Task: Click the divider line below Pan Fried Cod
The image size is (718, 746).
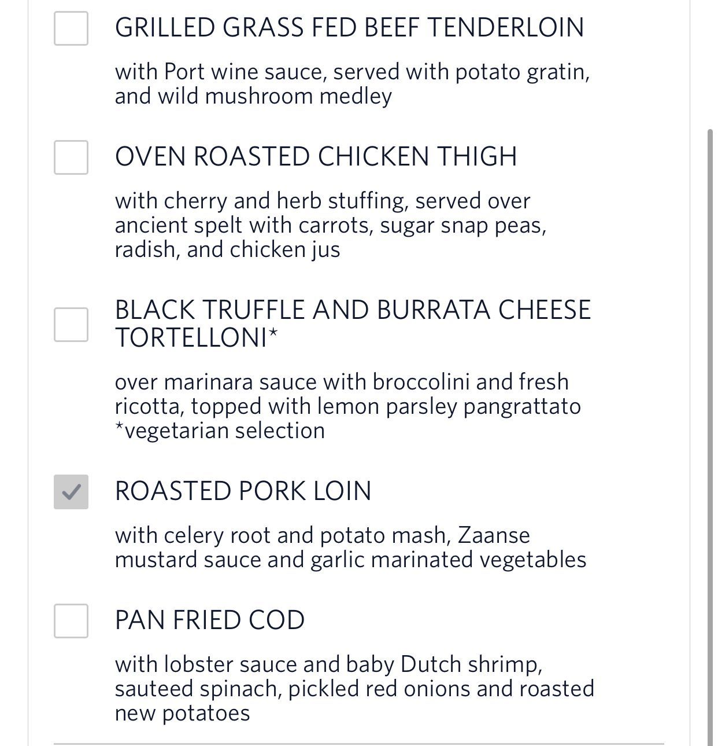Action: 358,744
